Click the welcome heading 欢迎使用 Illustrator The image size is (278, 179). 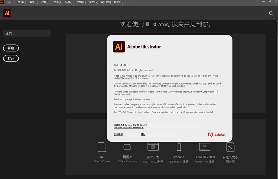click(165, 25)
